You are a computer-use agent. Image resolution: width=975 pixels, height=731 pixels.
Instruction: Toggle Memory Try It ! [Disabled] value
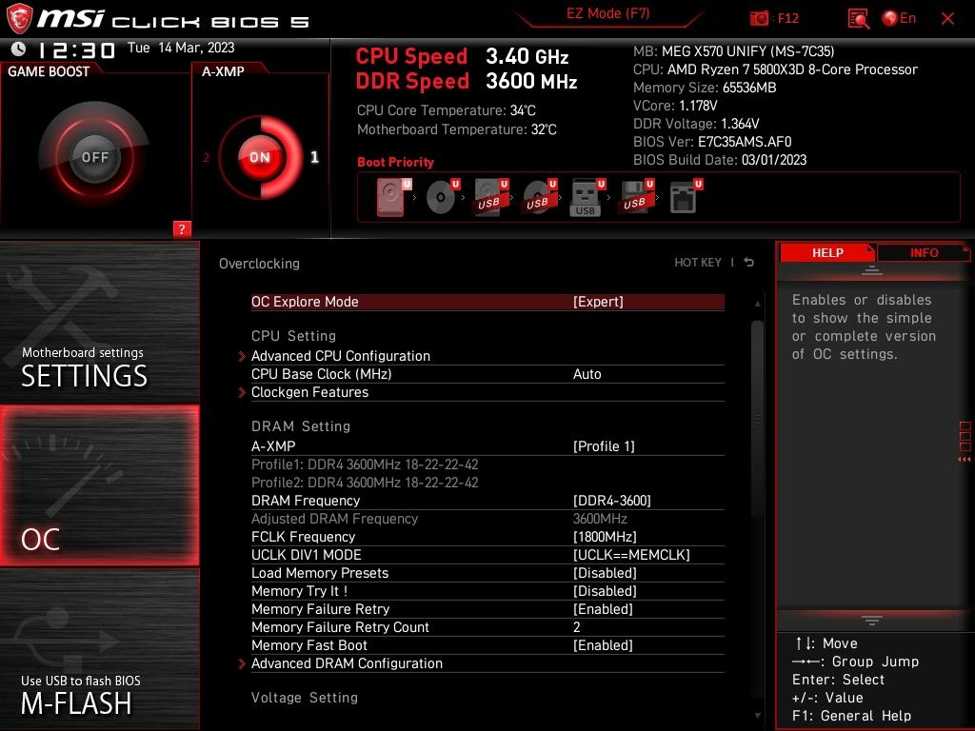(605, 591)
